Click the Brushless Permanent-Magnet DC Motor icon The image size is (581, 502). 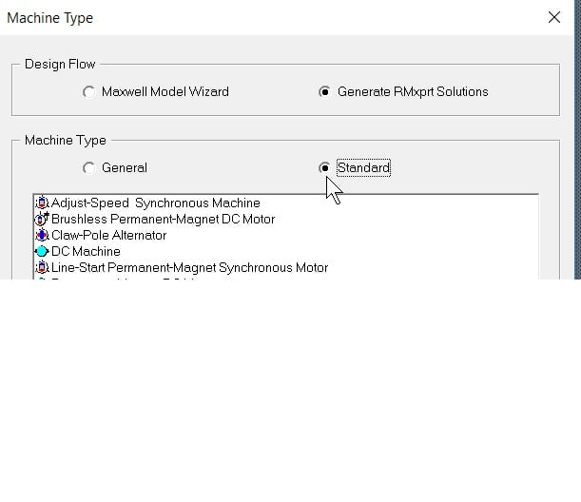pyautogui.click(x=42, y=219)
